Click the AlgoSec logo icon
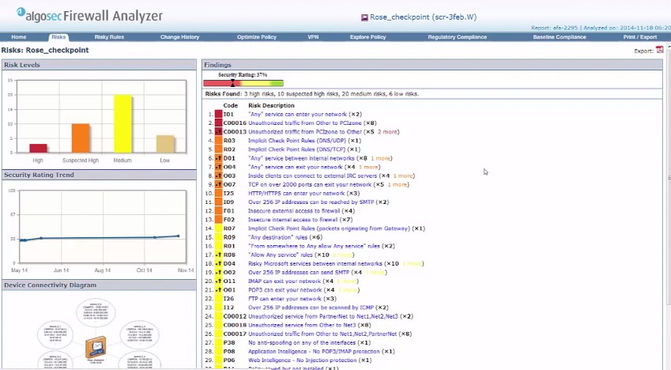Viewport: 671px width, 370px height. pyautogui.click(x=21, y=12)
